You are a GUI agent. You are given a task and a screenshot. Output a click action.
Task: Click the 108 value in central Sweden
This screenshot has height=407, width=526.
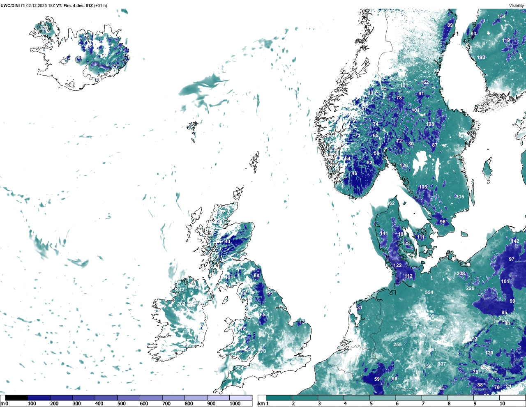click(x=430, y=124)
